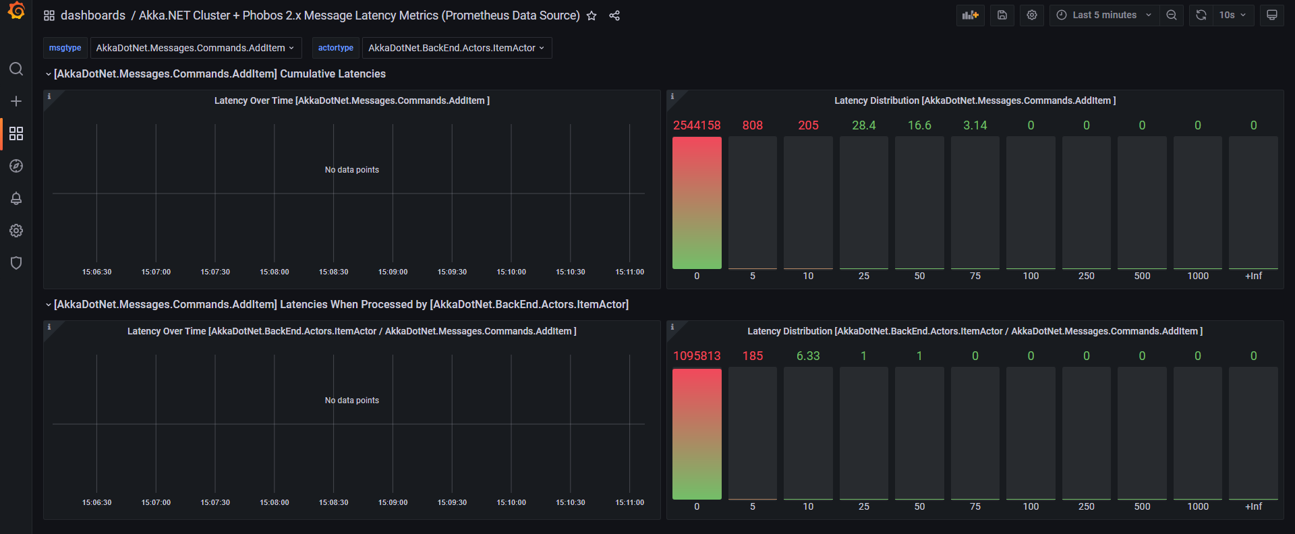The image size is (1295, 534).
Task: Collapse the Cumulative Latencies row
Action: pyautogui.click(x=49, y=74)
